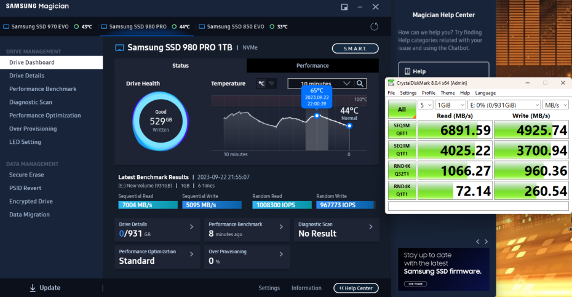Screen dimensions: 572x297
Task: Open Help menu in CrystalDiskMark
Action: [x=465, y=93]
